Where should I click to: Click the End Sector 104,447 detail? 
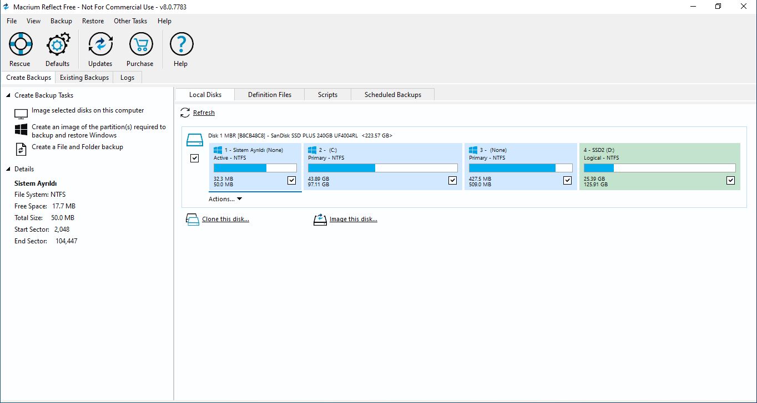[x=46, y=241]
